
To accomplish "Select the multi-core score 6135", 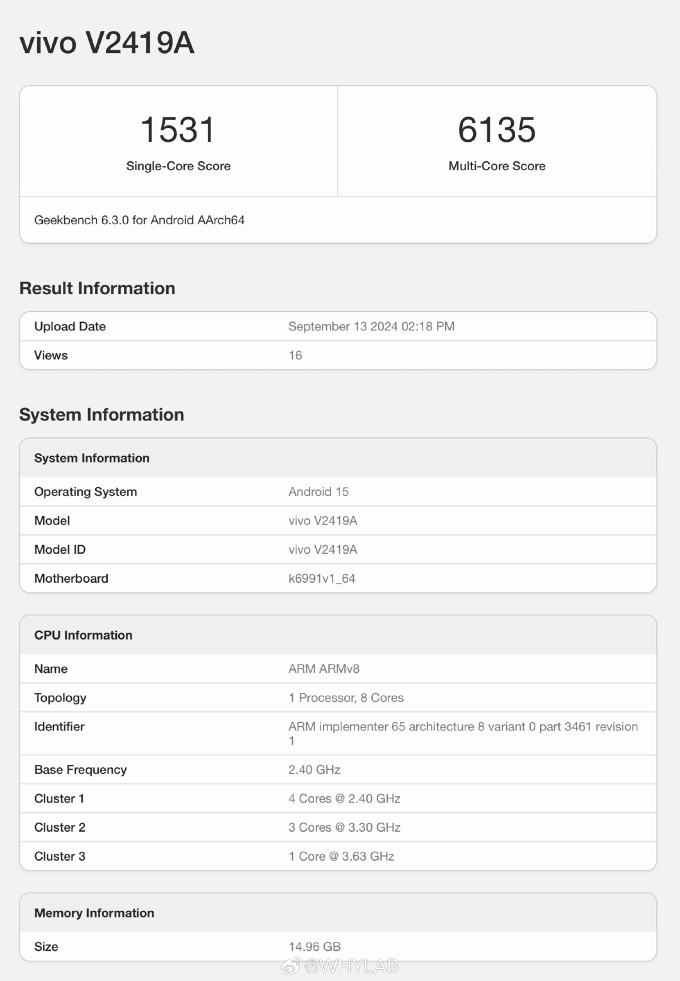I will click(x=497, y=129).
